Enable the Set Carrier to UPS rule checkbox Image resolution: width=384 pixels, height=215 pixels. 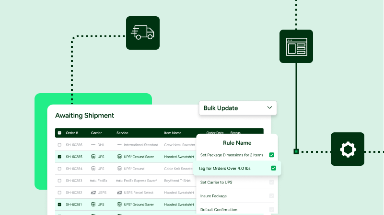[271, 182]
